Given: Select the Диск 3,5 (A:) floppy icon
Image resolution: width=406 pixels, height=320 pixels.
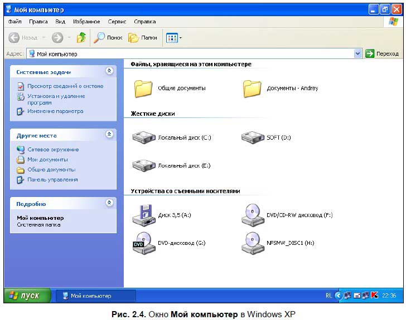Looking at the screenshot, I should [143, 214].
